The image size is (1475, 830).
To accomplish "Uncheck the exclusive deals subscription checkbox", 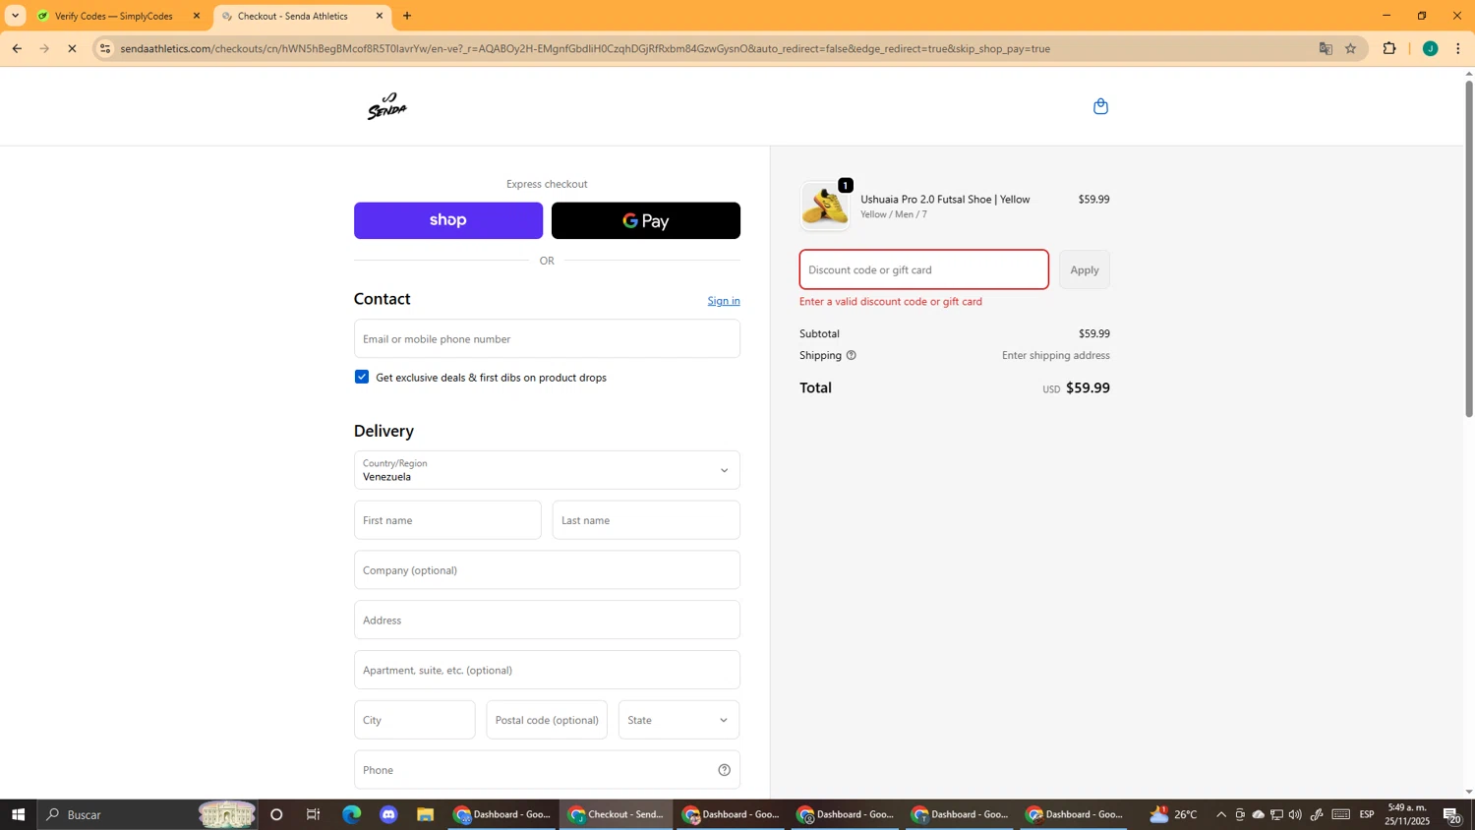I will coord(362,377).
